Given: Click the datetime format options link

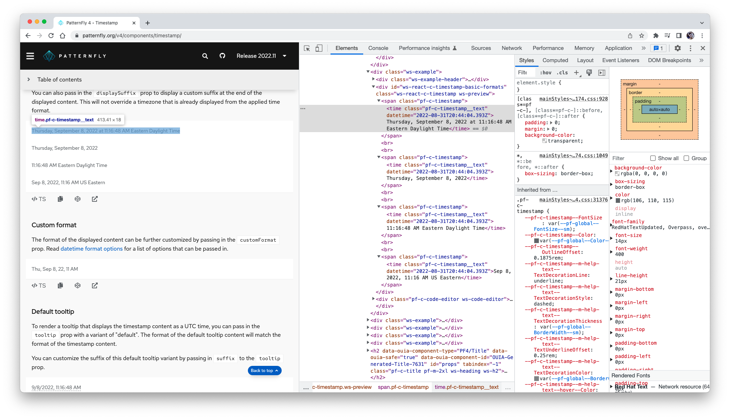Looking at the screenshot, I should point(92,249).
